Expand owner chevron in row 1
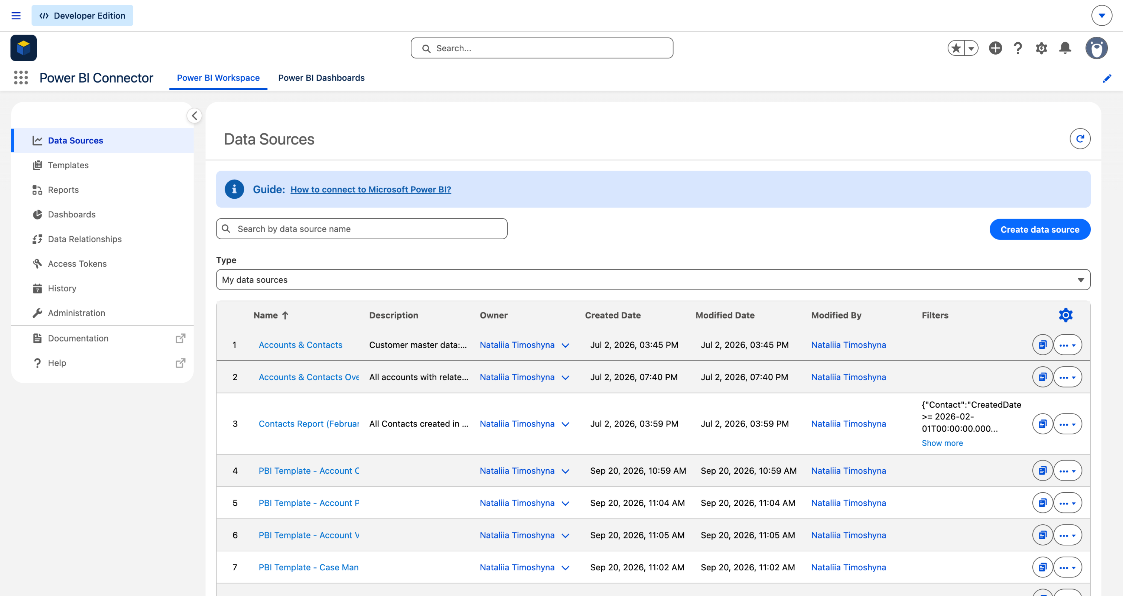The height and width of the screenshot is (596, 1123). point(566,345)
